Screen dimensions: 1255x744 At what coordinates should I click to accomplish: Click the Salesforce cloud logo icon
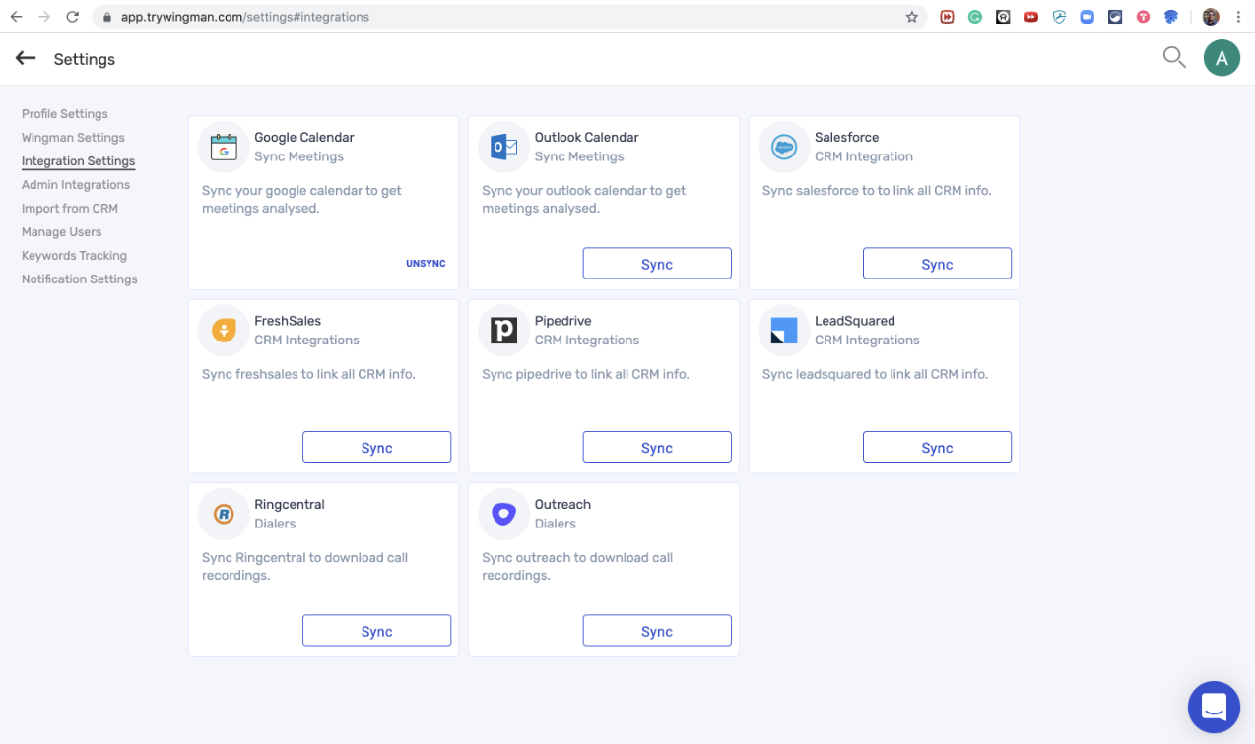[783, 148]
